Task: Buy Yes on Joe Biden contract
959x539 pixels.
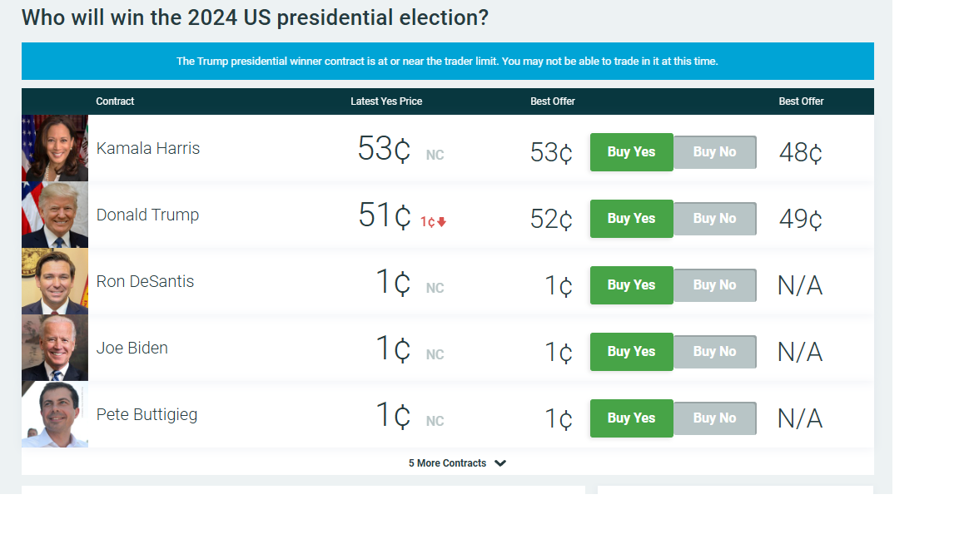Action: pos(631,352)
